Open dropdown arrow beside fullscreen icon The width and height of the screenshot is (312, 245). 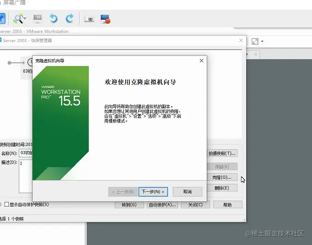pos(262,41)
